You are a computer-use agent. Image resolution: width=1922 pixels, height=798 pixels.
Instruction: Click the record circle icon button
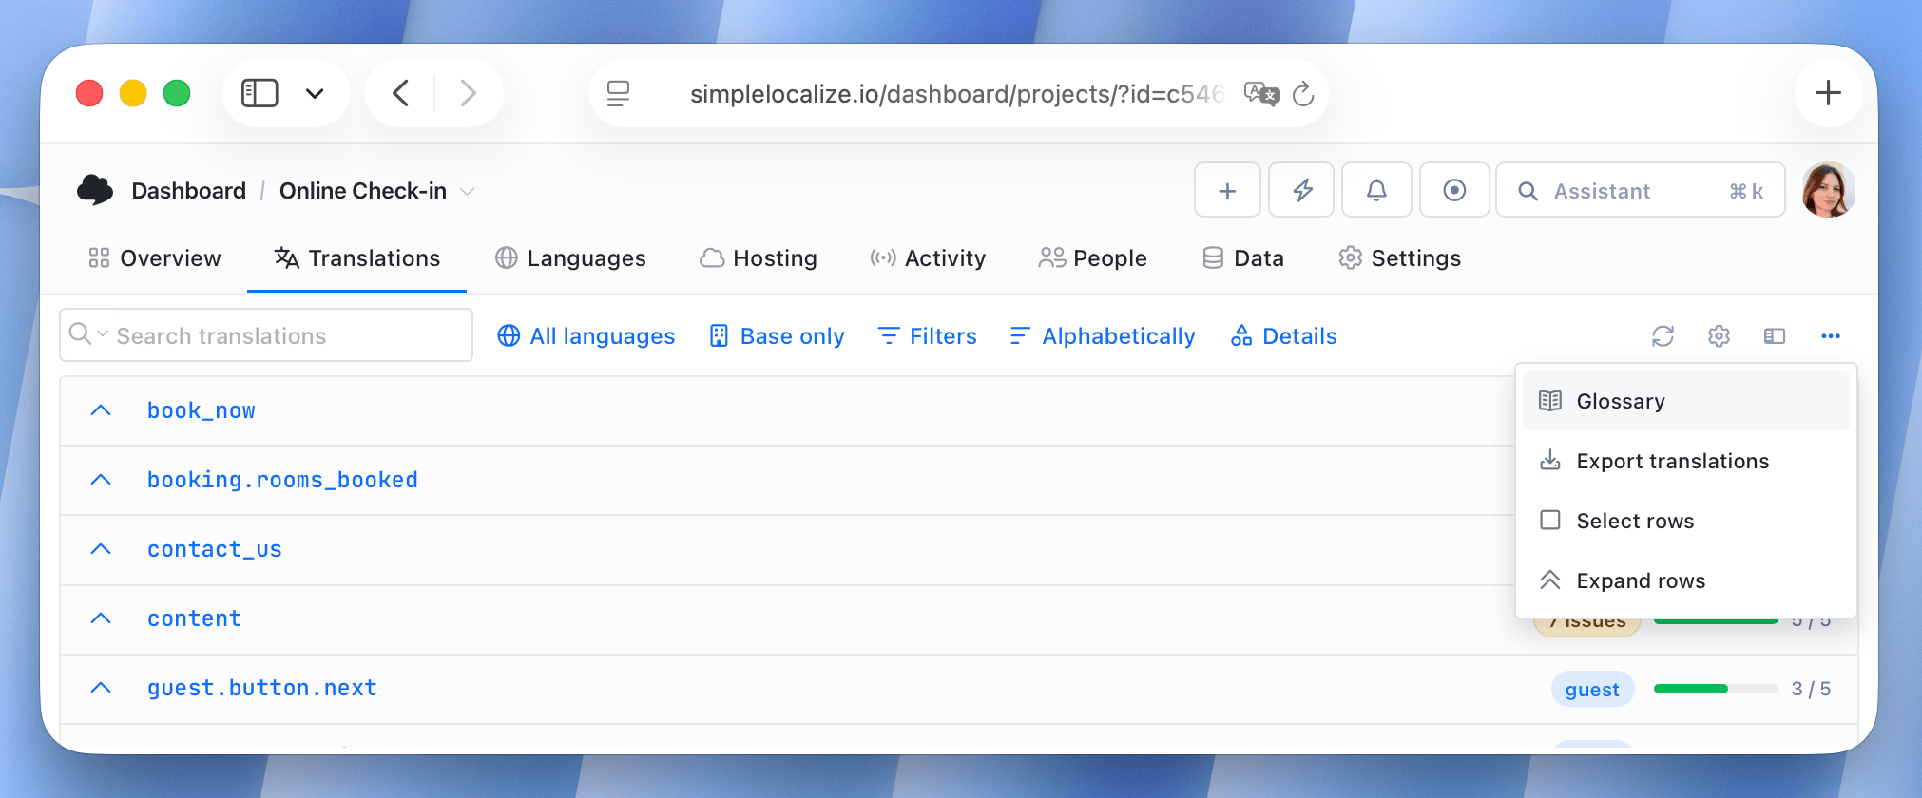[1454, 191]
